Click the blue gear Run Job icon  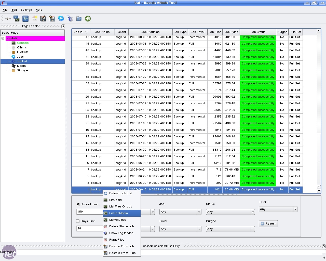[61, 19]
